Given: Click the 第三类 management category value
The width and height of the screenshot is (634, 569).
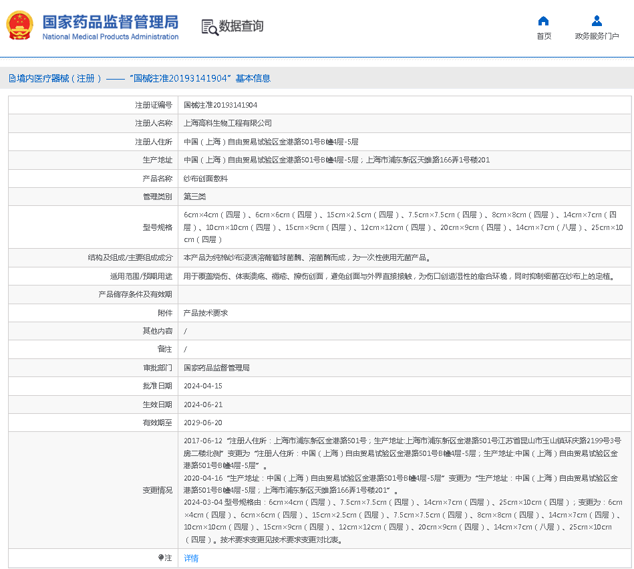Looking at the screenshot, I should tap(195, 197).
